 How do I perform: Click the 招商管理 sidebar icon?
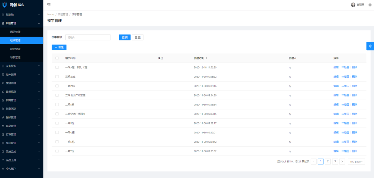coord(3,100)
